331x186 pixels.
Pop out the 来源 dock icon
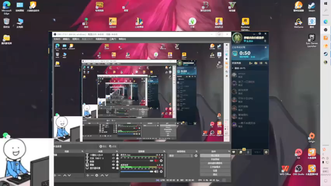[x=117, y=151]
